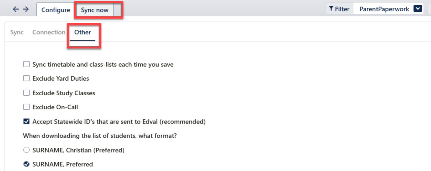The width and height of the screenshot is (431, 171).
Task: Open the Filter button
Action: pyautogui.click(x=339, y=9)
